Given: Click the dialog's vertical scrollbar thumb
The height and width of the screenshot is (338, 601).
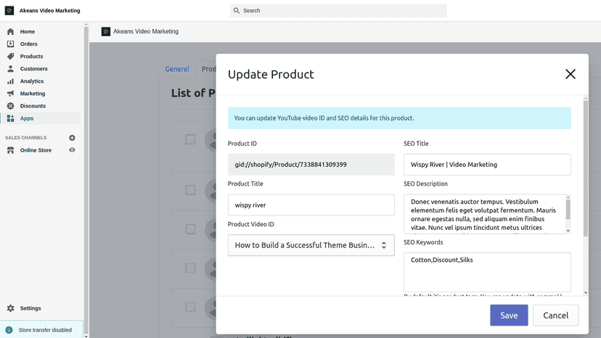Looking at the screenshot, I should click(585, 168).
